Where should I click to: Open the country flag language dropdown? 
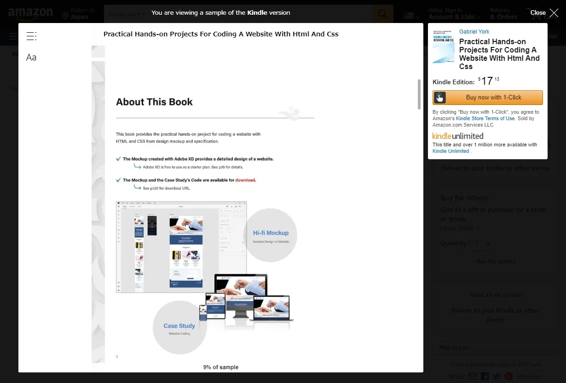[x=411, y=16]
